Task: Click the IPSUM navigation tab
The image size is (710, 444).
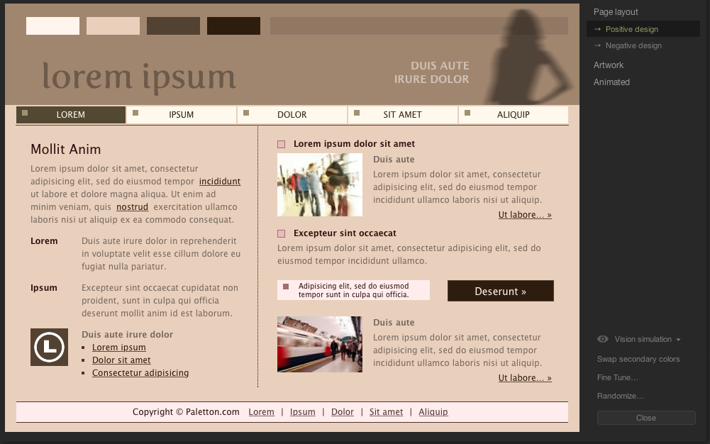Action: pyautogui.click(x=182, y=115)
